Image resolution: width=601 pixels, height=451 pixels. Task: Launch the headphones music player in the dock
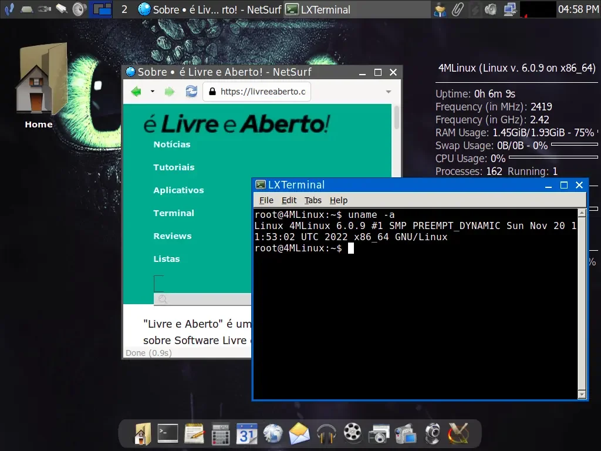(x=326, y=434)
